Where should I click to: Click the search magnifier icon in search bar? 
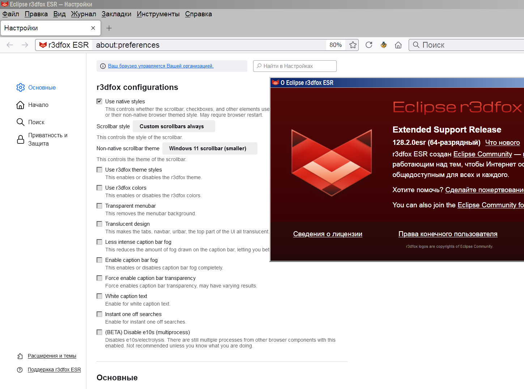tap(416, 45)
